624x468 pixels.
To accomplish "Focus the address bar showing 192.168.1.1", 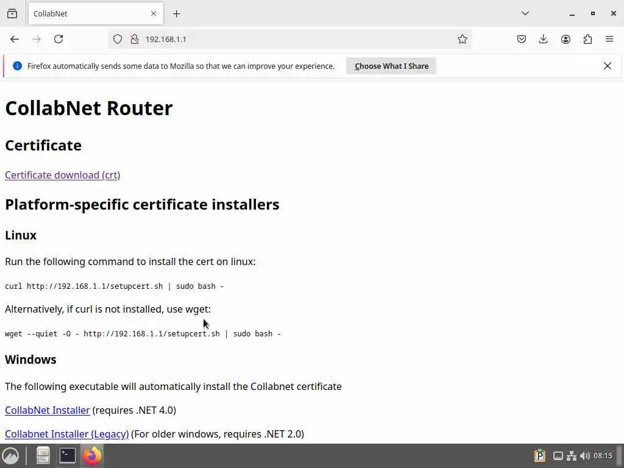I will click(x=289, y=39).
